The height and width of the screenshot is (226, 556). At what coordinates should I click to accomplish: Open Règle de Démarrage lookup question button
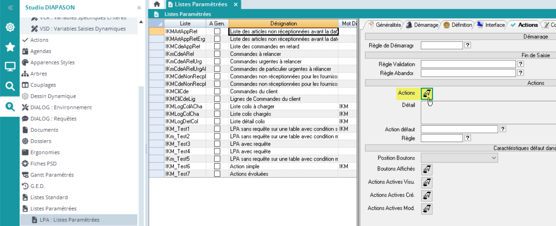click(468, 45)
